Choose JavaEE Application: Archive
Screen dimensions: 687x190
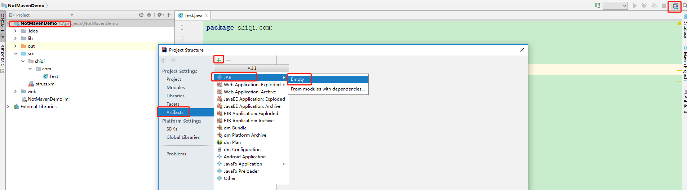[251, 106]
